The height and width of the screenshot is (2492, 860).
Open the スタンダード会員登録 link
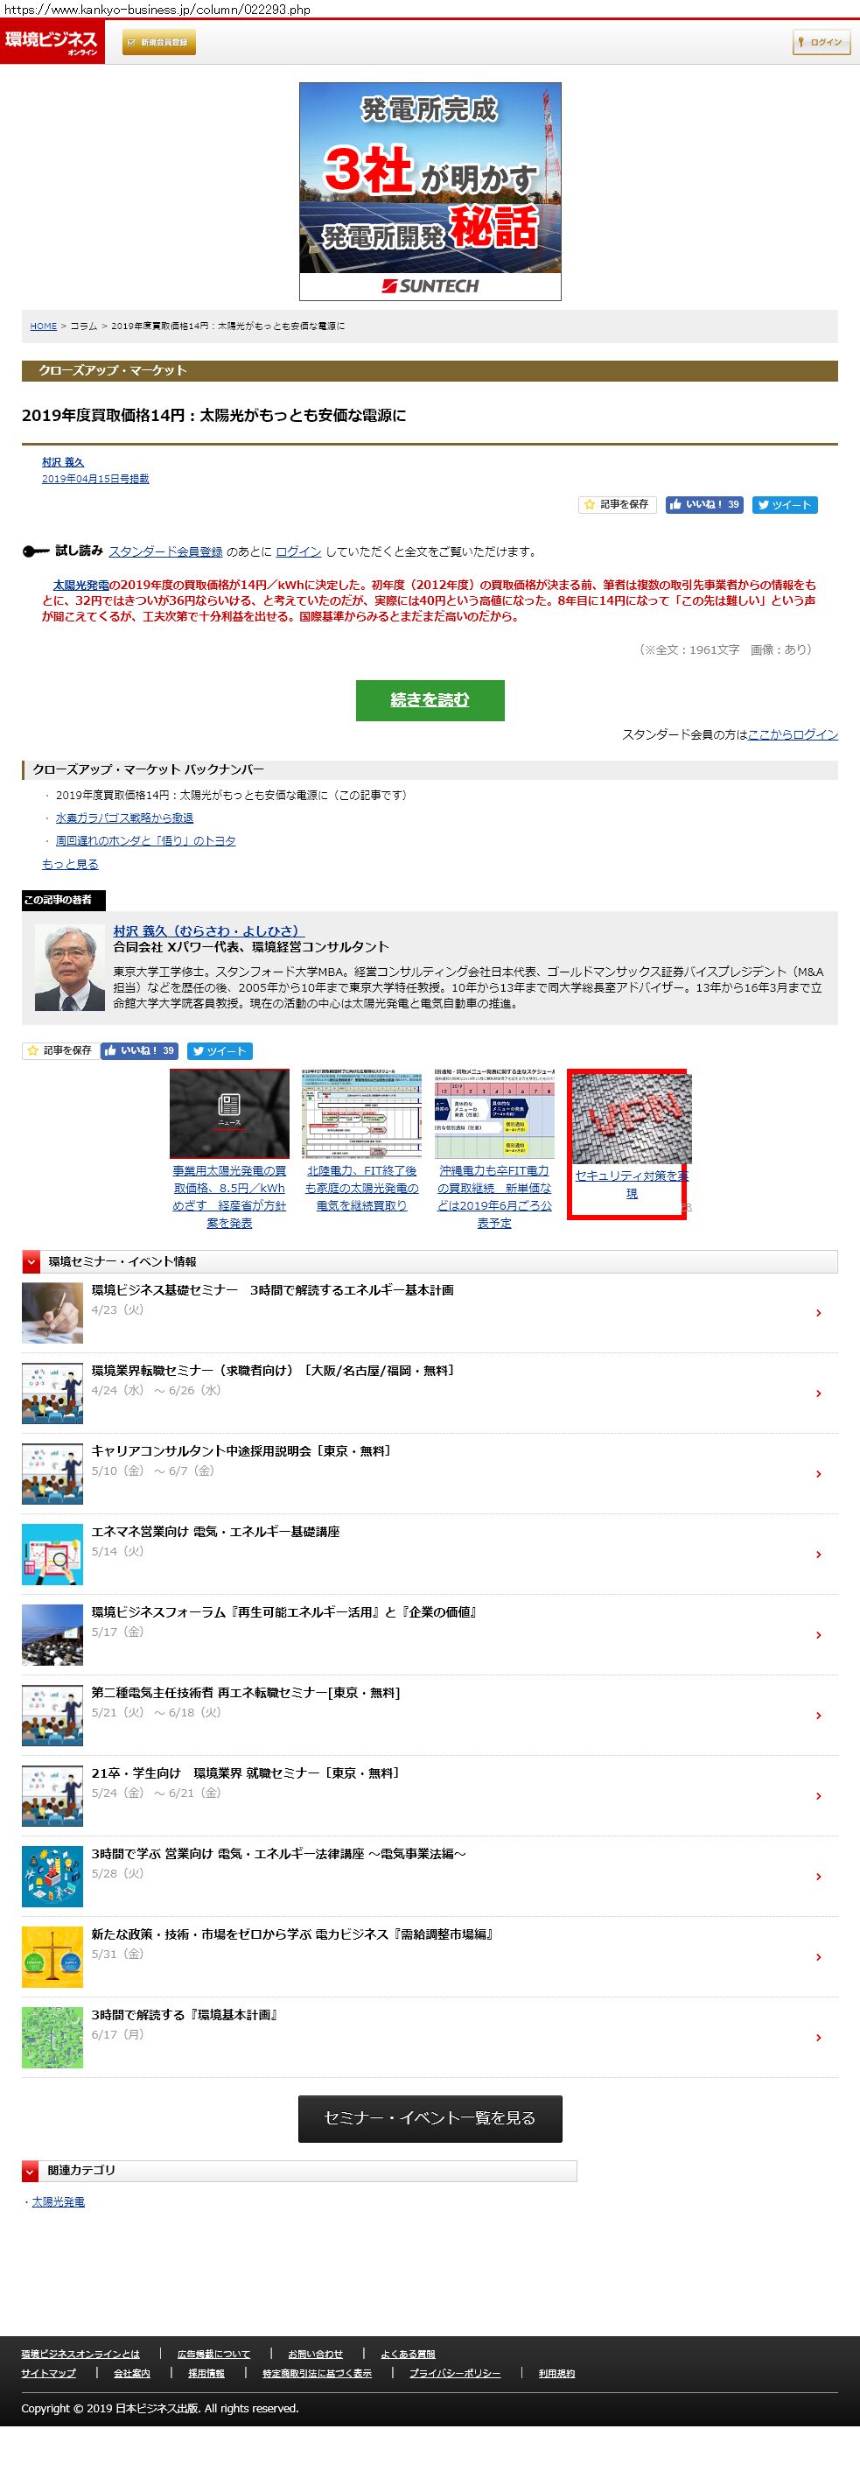point(165,551)
